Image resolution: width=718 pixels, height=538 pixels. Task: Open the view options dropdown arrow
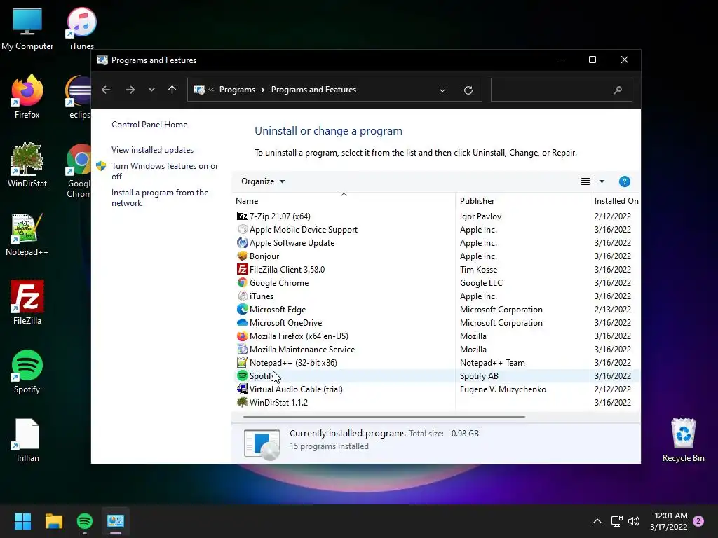click(602, 181)
